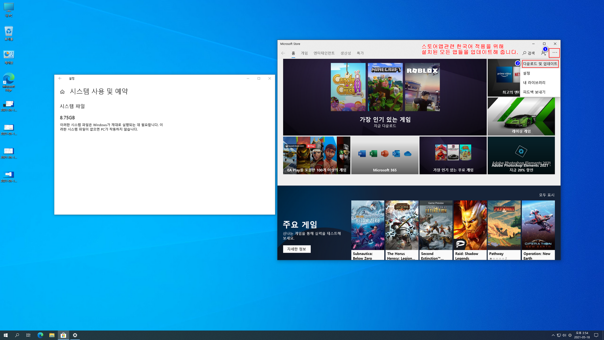The height and width of the screenshot is (340, 604).
Task: Open the Second Extinction game card
Action: (436, 230)
